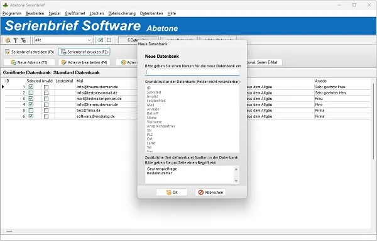Click 'Betreff' in base structure list

[x=153, y=113]
